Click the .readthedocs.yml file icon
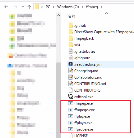Screen dimensions: 134x138 click(71, 64)
